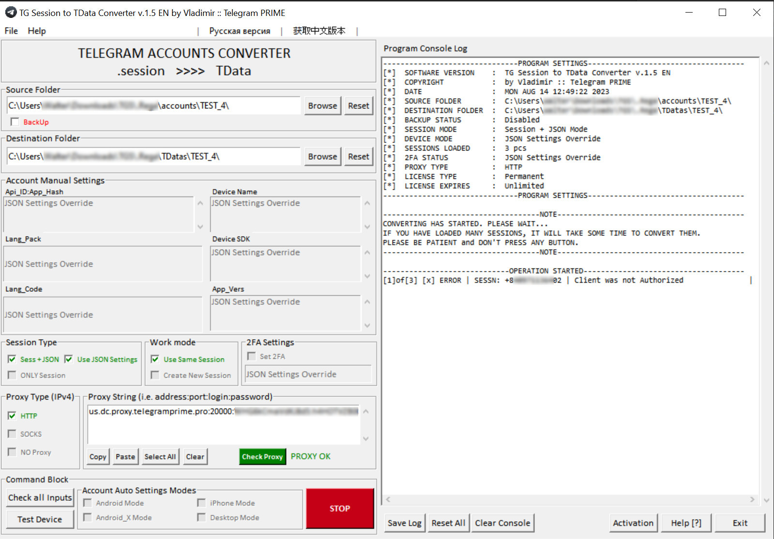774x539 pixels.
Task: Enable Desktop Mode
Action: (201, 518)
